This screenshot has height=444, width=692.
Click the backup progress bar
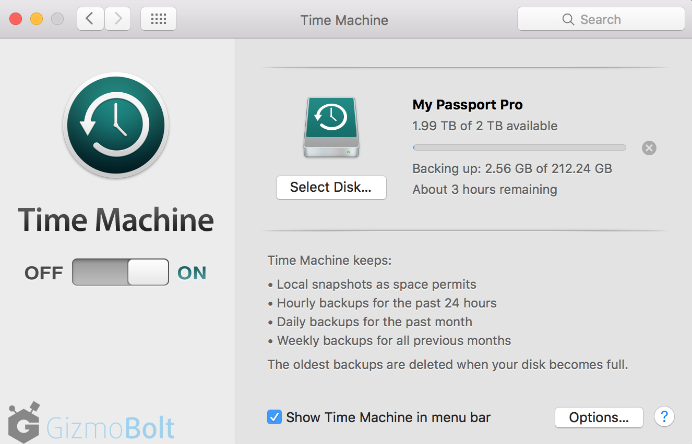[x=519, y=148]
